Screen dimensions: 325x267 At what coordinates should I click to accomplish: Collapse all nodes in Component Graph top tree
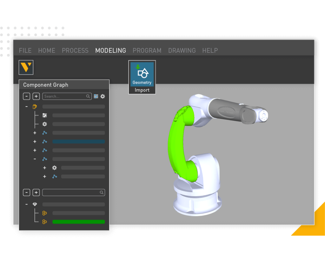pyautogui.click(x=27, y=97)
